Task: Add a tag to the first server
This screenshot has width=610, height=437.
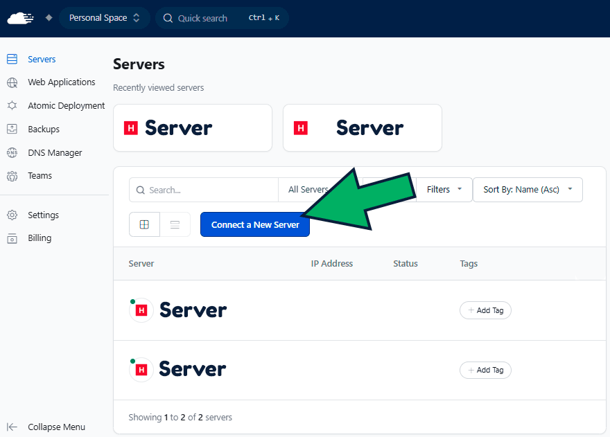Action: [x=485, y=310]
